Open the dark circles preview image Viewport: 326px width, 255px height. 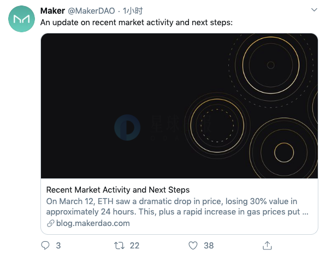179,106
